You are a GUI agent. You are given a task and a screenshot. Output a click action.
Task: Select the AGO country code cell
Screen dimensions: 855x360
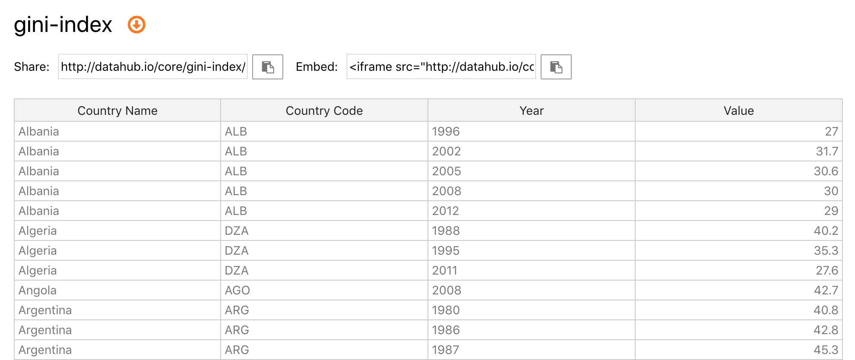(x=324, y=290)
